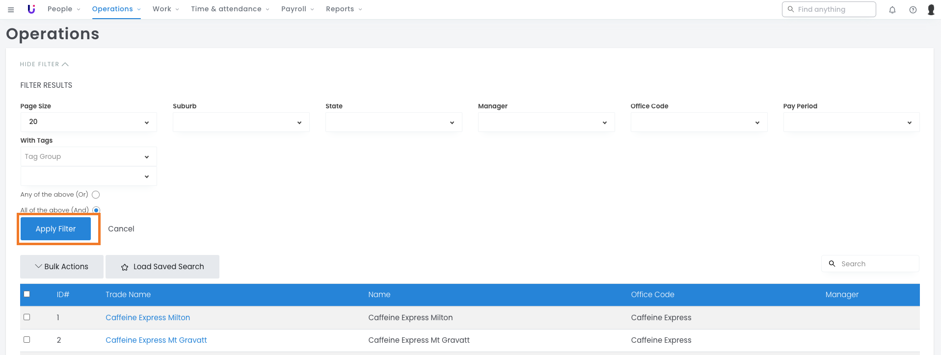Click the Apply Filter button
Image resolution: width=941 pixels, height=355 pixels.
[x=55, y=229]
